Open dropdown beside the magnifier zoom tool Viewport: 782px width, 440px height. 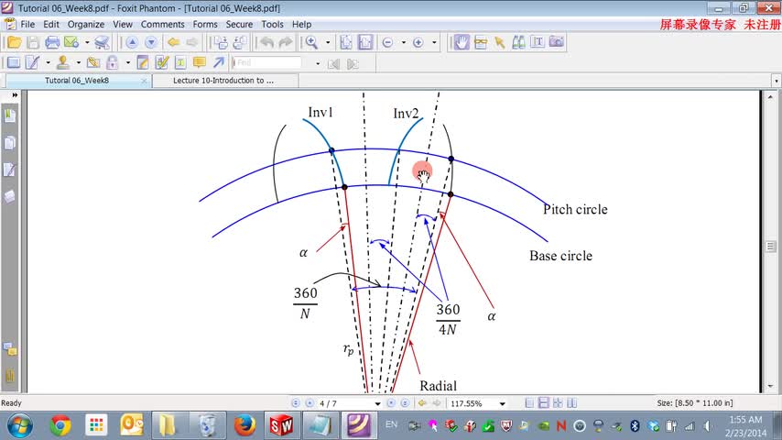click(x=328, y=42)
